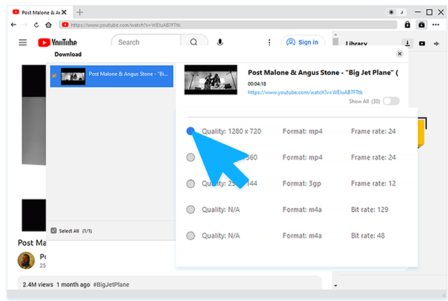Click the #BigJetPlane hashtag
Image resolution: width=448 pixels, height=301 pixels.
(111, 284)
